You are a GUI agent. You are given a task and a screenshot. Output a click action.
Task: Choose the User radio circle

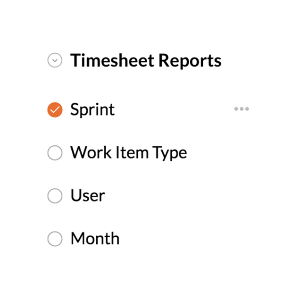tap(55, 196)
